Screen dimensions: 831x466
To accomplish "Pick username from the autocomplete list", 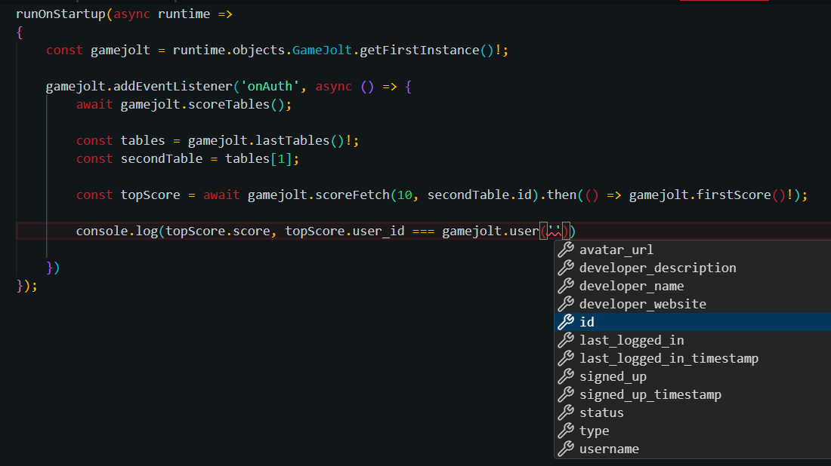I will point(693,449).
